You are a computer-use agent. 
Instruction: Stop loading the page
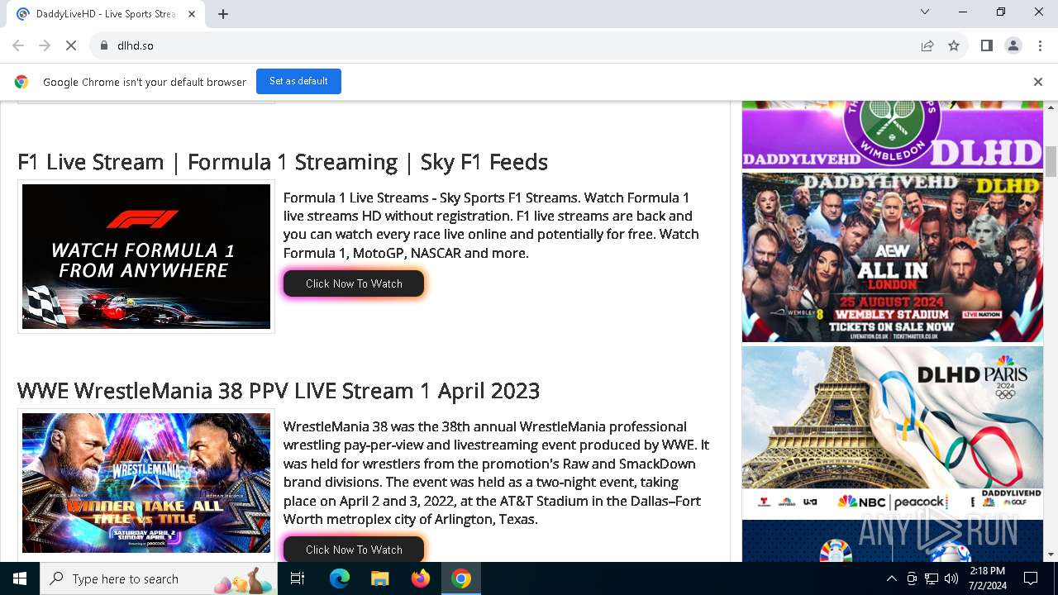(71, 45)
